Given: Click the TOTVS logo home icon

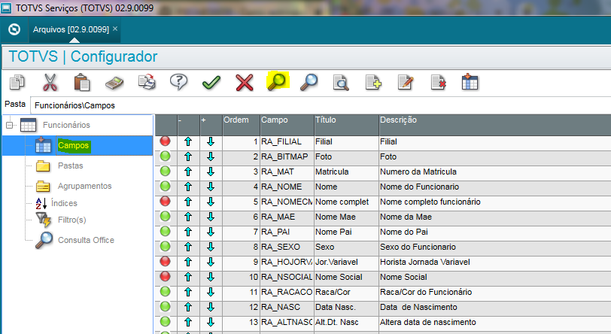Looking at the screenshot, I should (14, 29).
